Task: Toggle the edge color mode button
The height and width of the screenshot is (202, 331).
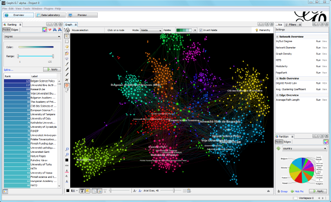Action: tap(100, 191)
